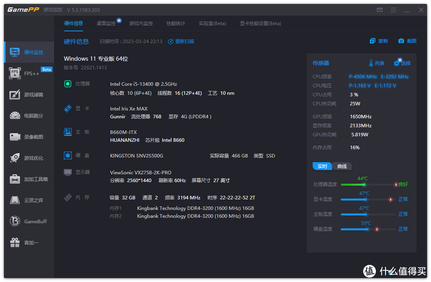Click the 显卡温度 47℃ temperature bar

tap(369, 199)
